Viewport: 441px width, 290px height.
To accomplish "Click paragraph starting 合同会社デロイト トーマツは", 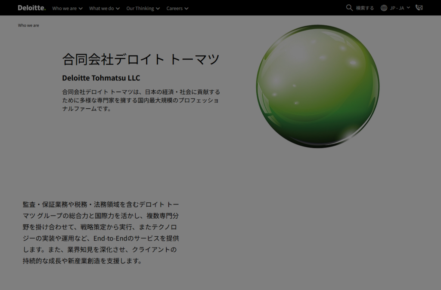I will [x=141, y=100].
